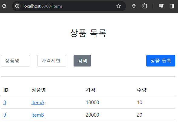178x123 pixels.
Task: Click the ID column header
Action: click(x=6, y=90)
